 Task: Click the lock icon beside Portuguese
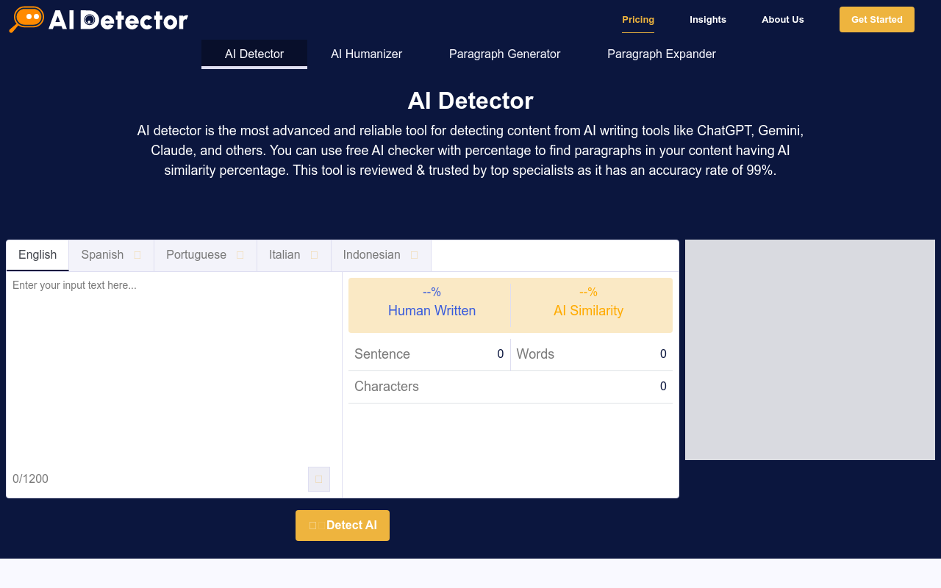point(240,255)
